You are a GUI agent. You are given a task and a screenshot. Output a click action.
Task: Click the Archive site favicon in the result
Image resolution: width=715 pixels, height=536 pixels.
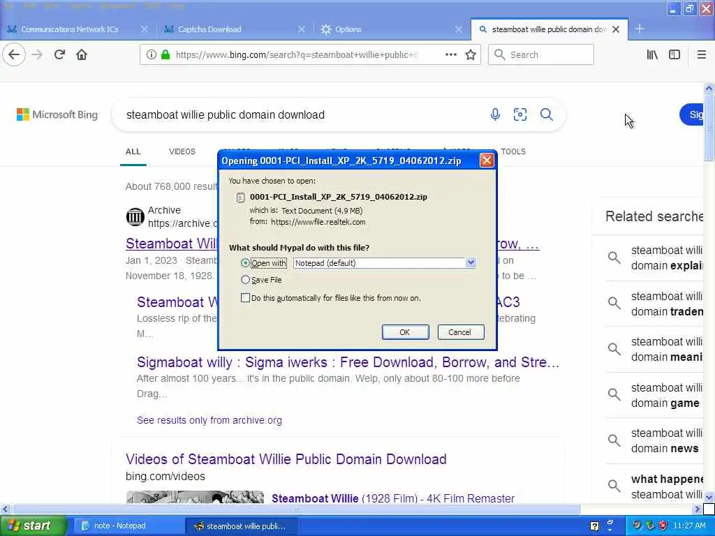point(135,216)
